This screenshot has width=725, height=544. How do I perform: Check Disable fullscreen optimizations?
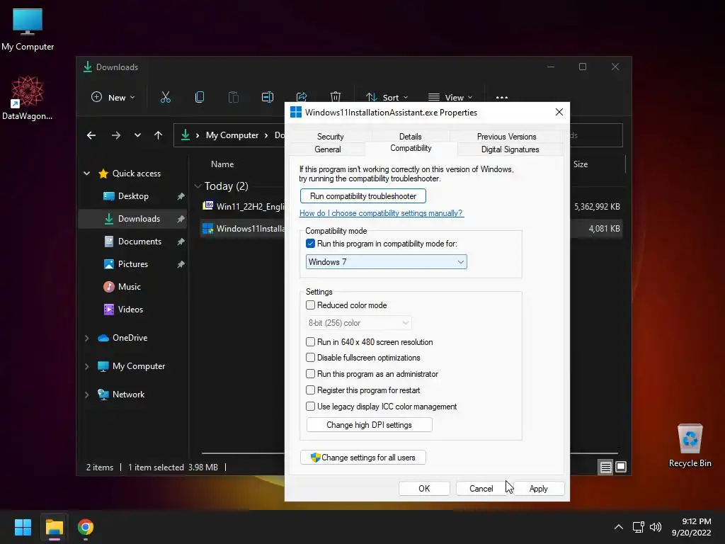click(x=310, y=358)
